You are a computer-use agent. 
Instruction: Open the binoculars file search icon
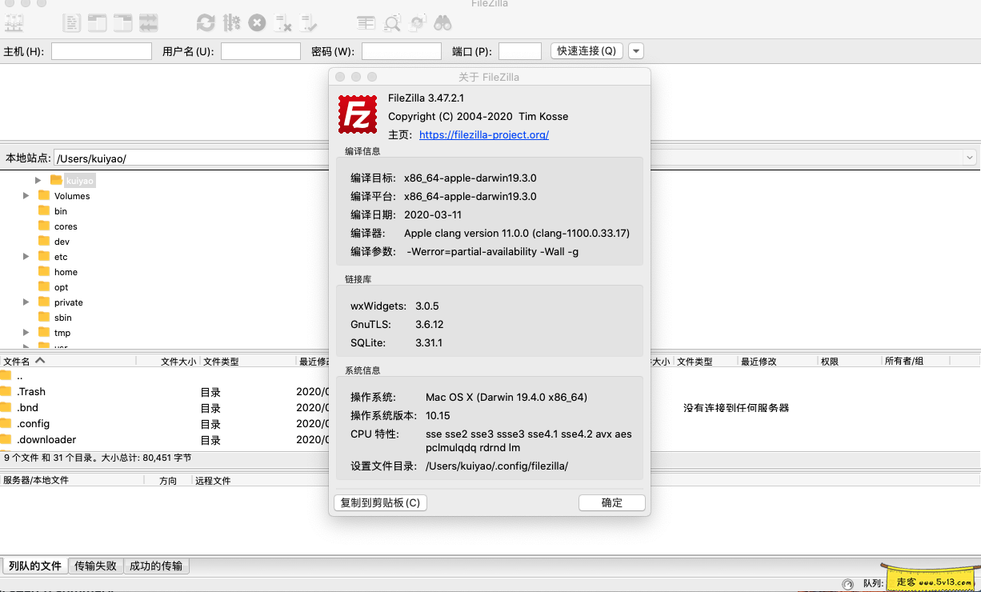click(442, 23)
